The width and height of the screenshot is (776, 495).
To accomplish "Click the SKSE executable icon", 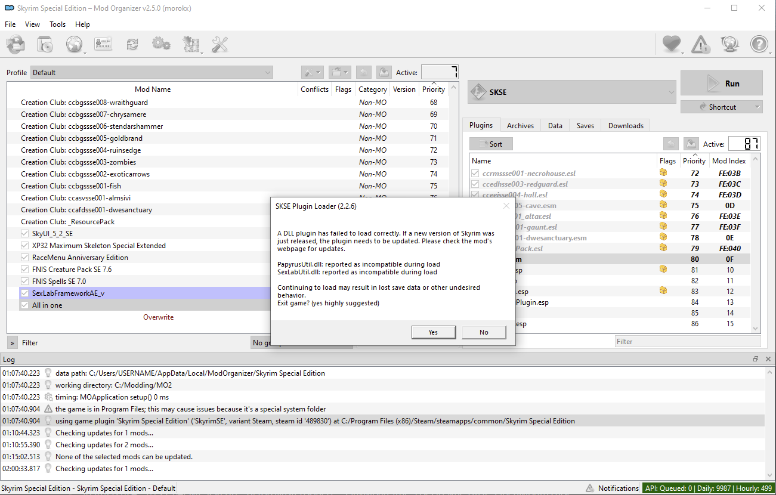I will [x=480, y=92].
